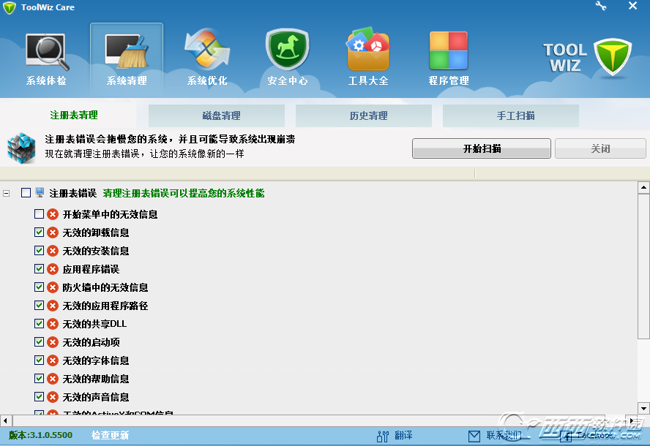Uncheck the 无效的卸载信息 checkbox
Screen dimensions: 650x446
coord(39,232)
